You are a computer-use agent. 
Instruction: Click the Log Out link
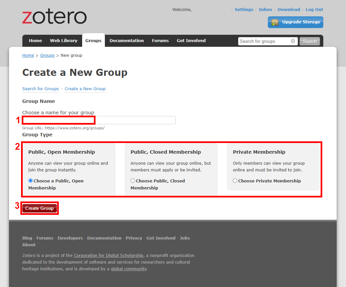point(314,10)
